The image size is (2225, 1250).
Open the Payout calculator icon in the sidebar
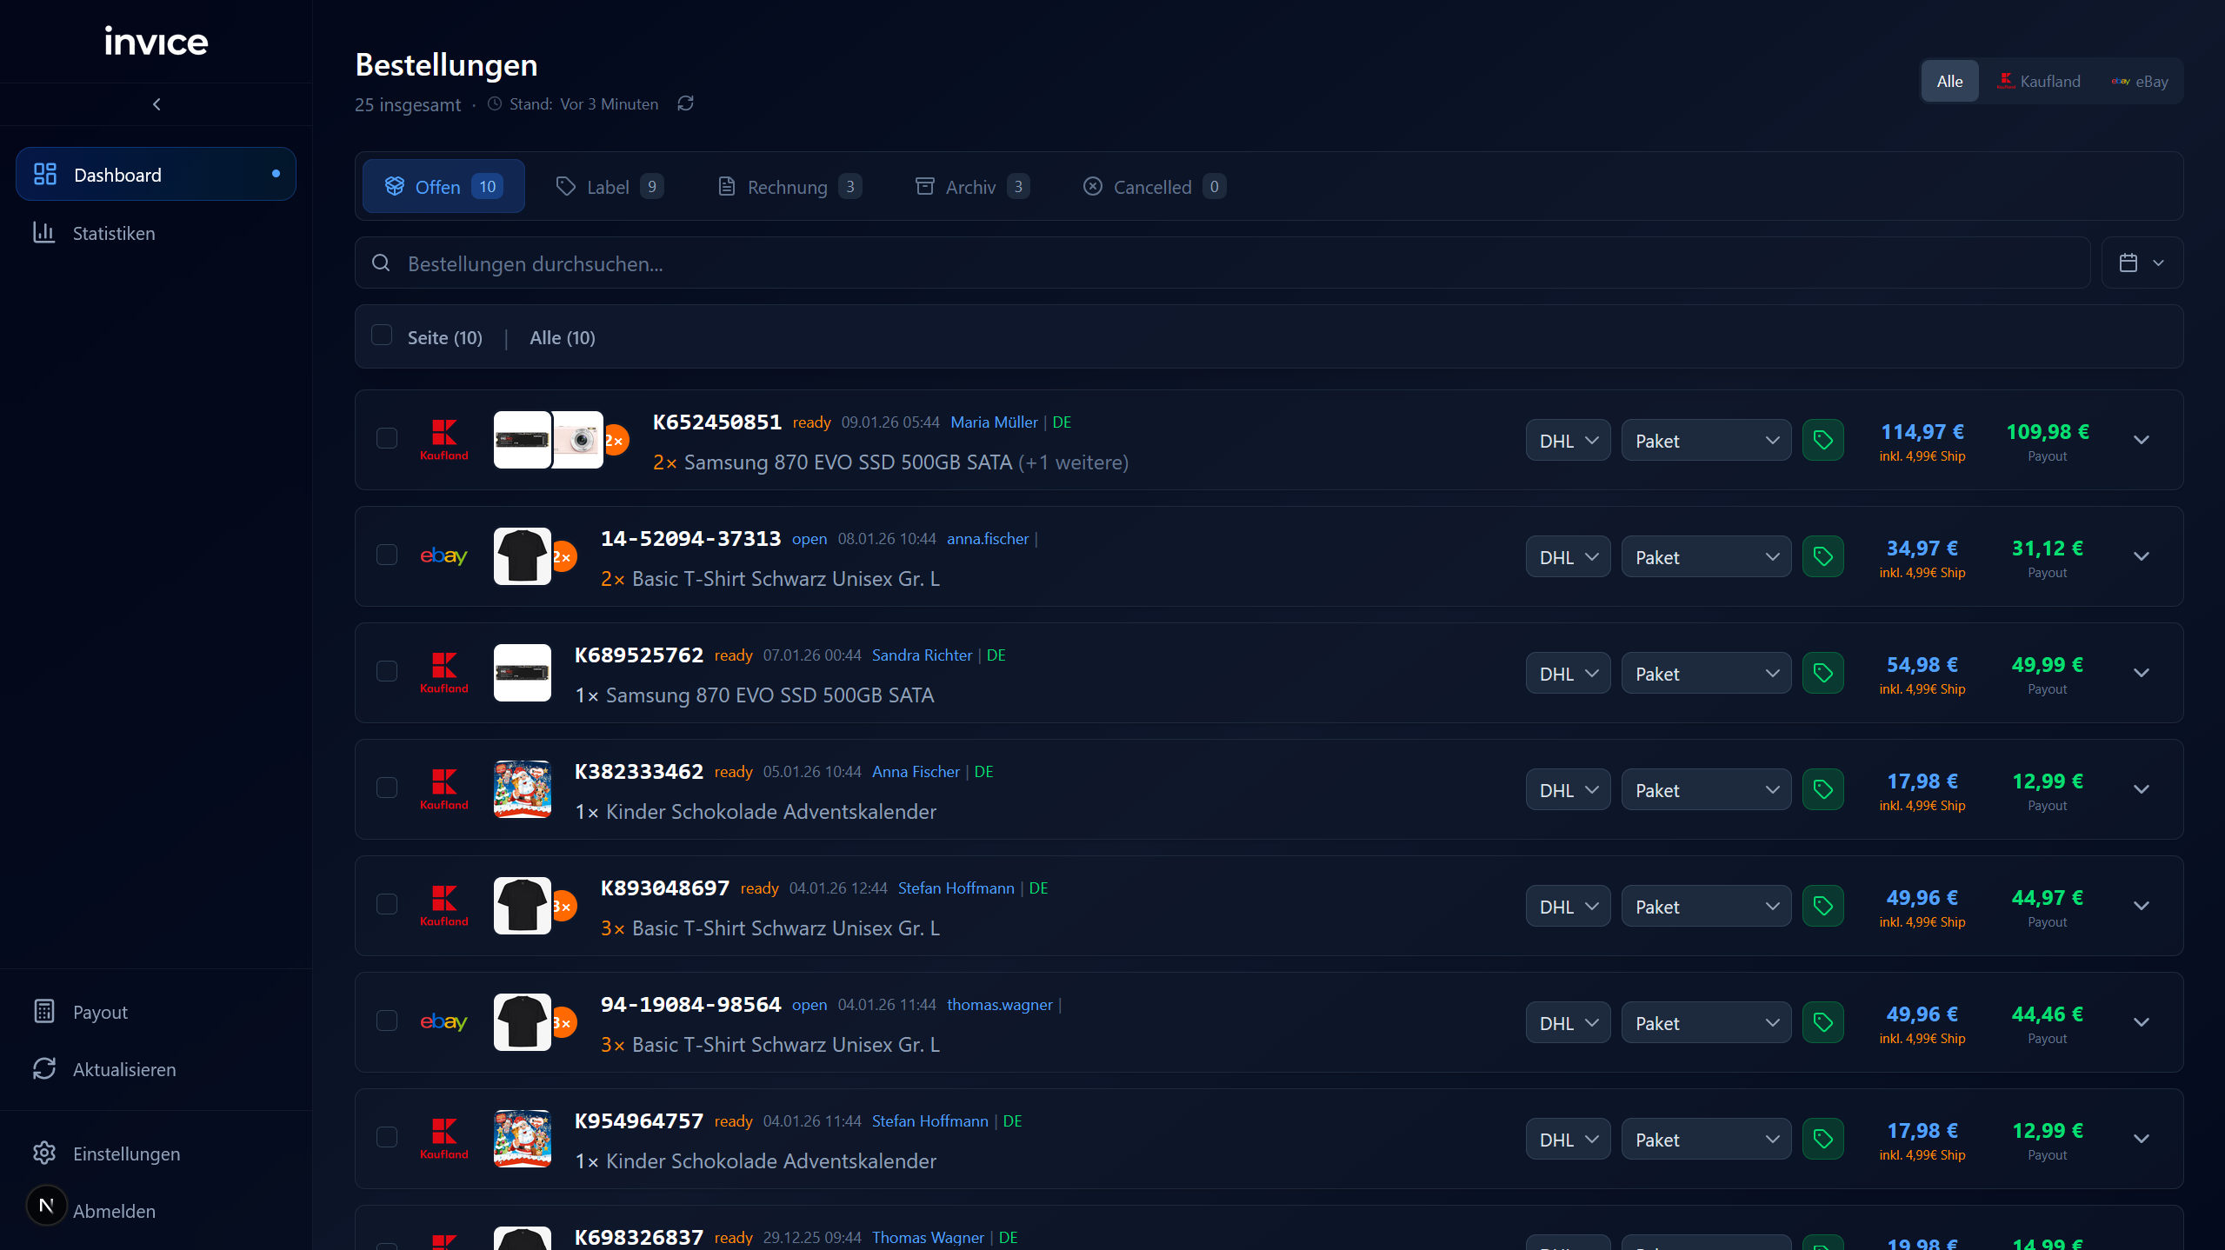(43, 1011)
